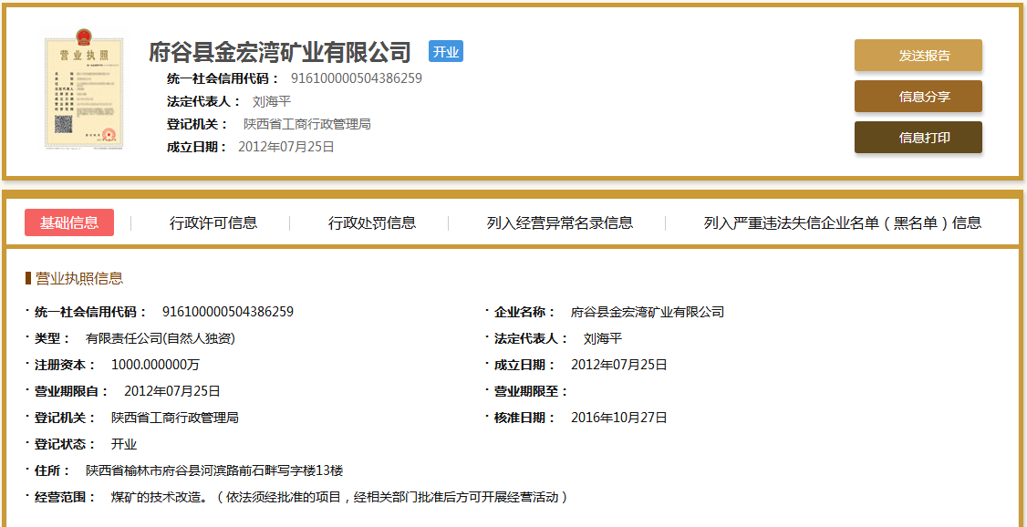Click the 经营范围 description text
Viewport: 1027px width, 527px height.
click(339, 497)
